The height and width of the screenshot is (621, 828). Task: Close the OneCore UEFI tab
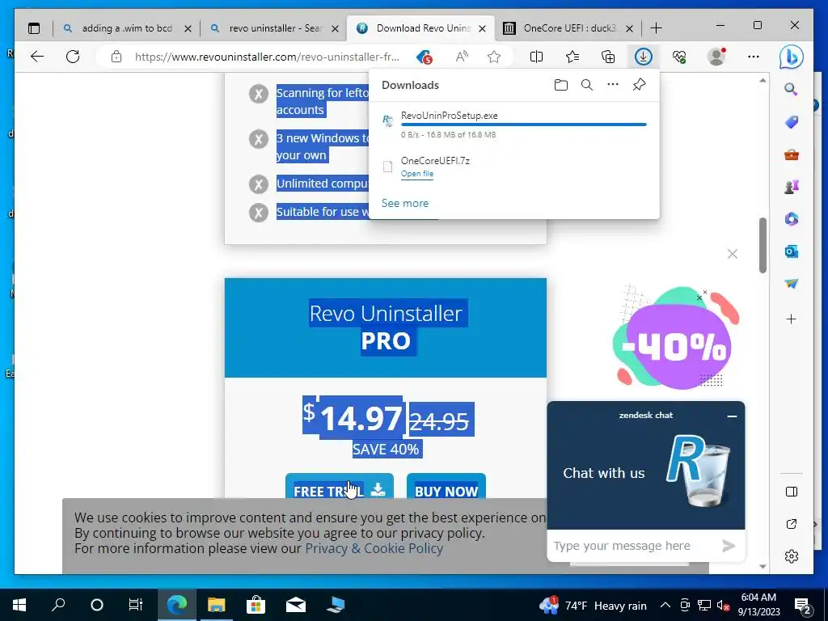click(629, 28)
